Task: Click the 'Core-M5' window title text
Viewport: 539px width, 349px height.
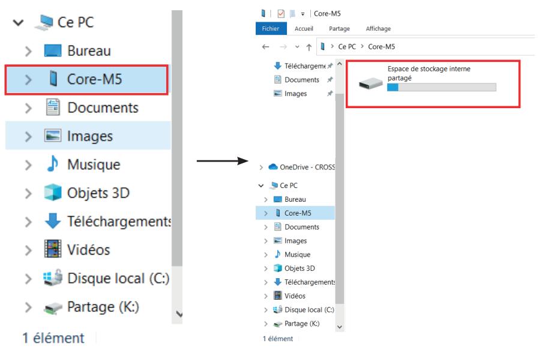Action: 327,13
